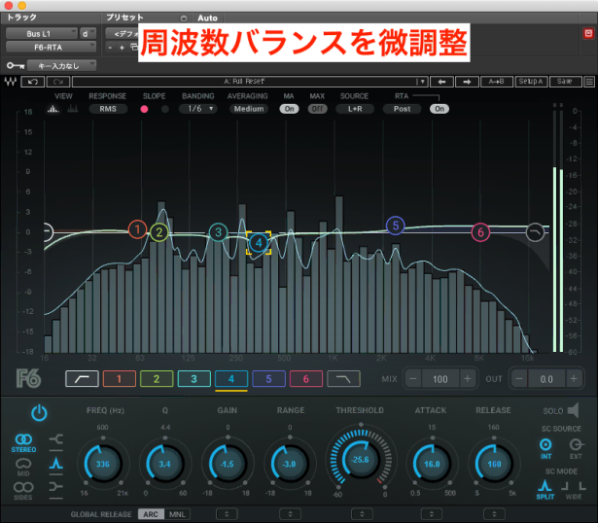Select band 6 tab
The width and height of the screenshot is (598, 523).
306,378
